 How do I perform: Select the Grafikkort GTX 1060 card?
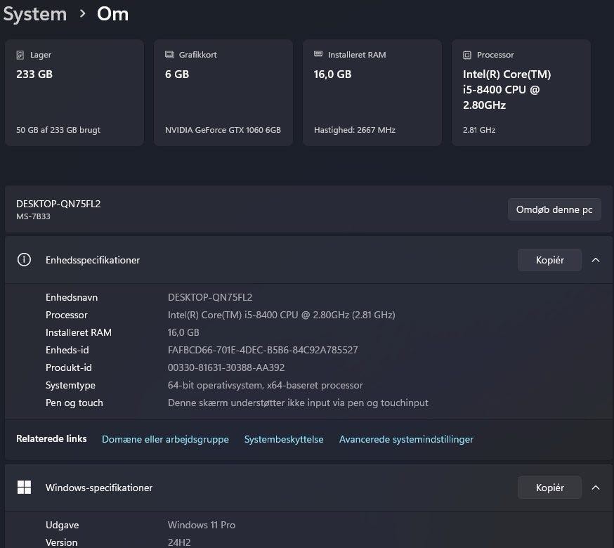[x=223, y=93]
